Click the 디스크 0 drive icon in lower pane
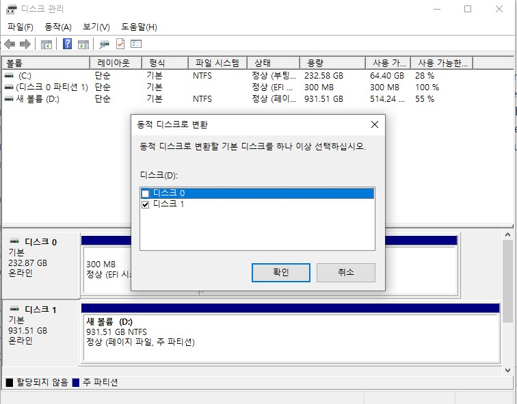This screenshot has height=404, width=517. 14,241
